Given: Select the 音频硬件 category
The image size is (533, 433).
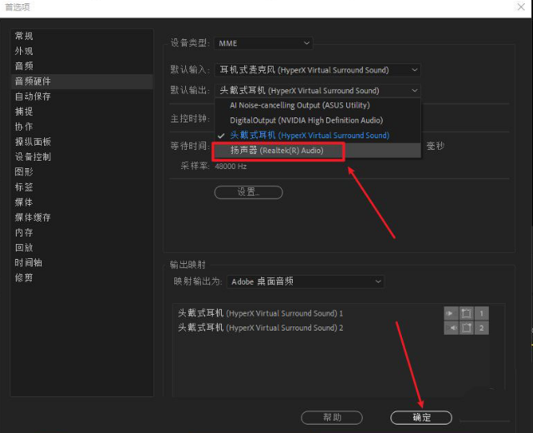Looking at the screenshot, I should (82, 81).
